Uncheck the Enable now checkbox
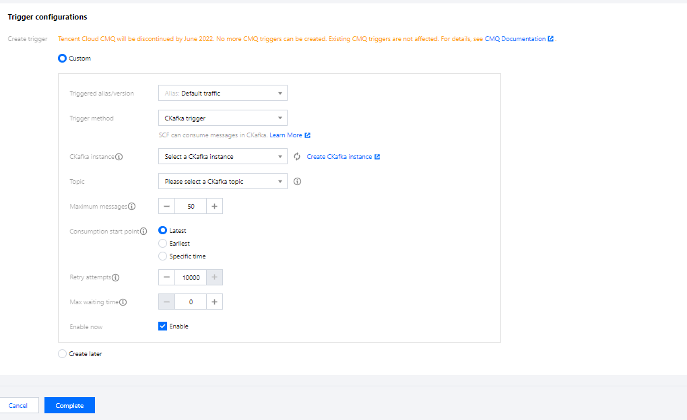687x420 pixels. point(162,326)
